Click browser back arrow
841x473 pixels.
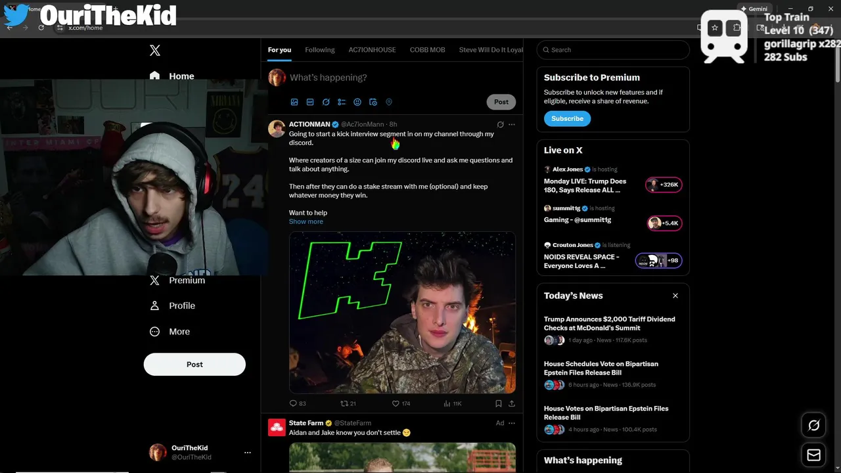(x=9, y=28)
